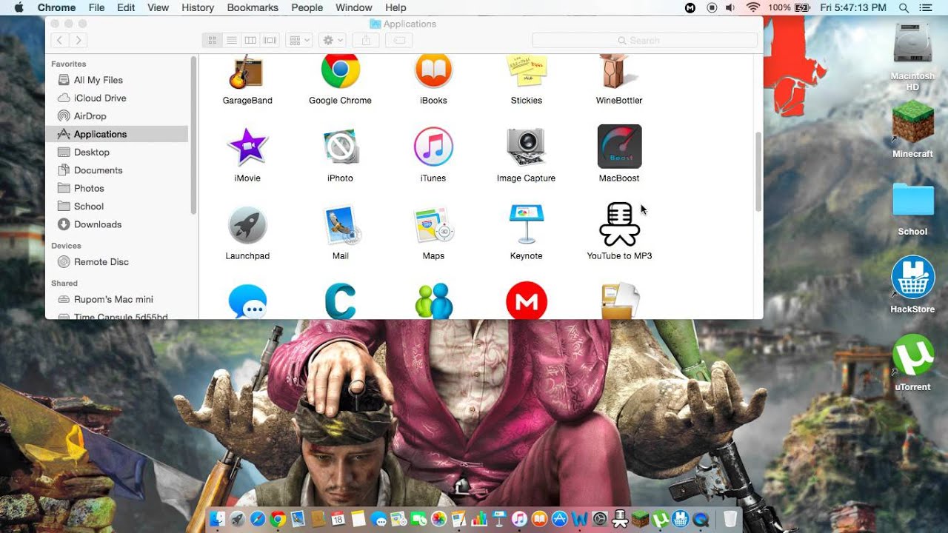
Task: Click the Finder sidebar scrollbar
Action: 194,135
